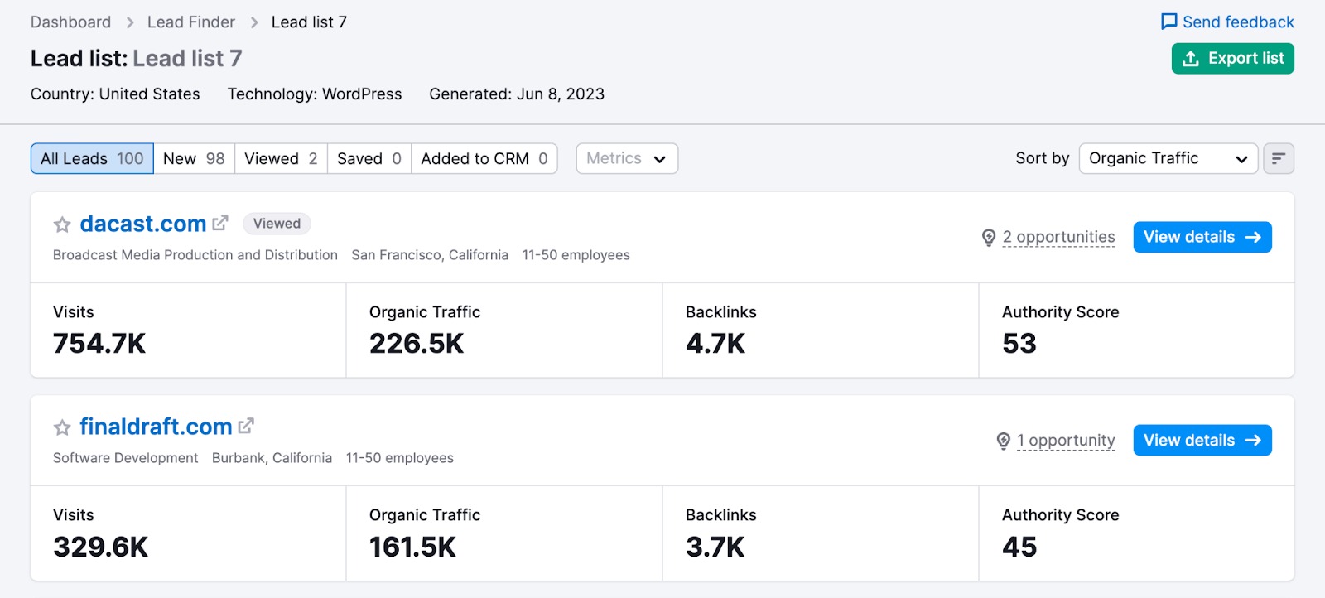Star the finaldraft.com lead
This screenshot has width=1325, height=598.
[62, 427]
